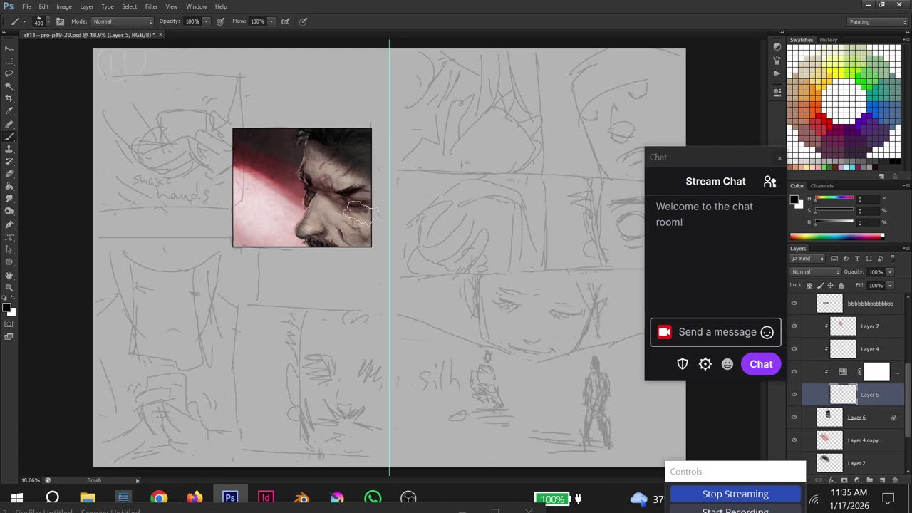The width and height of the screenshot is (912, 513).
Task: Select the Magic Wand tool
Action: (x=9, y=86)
